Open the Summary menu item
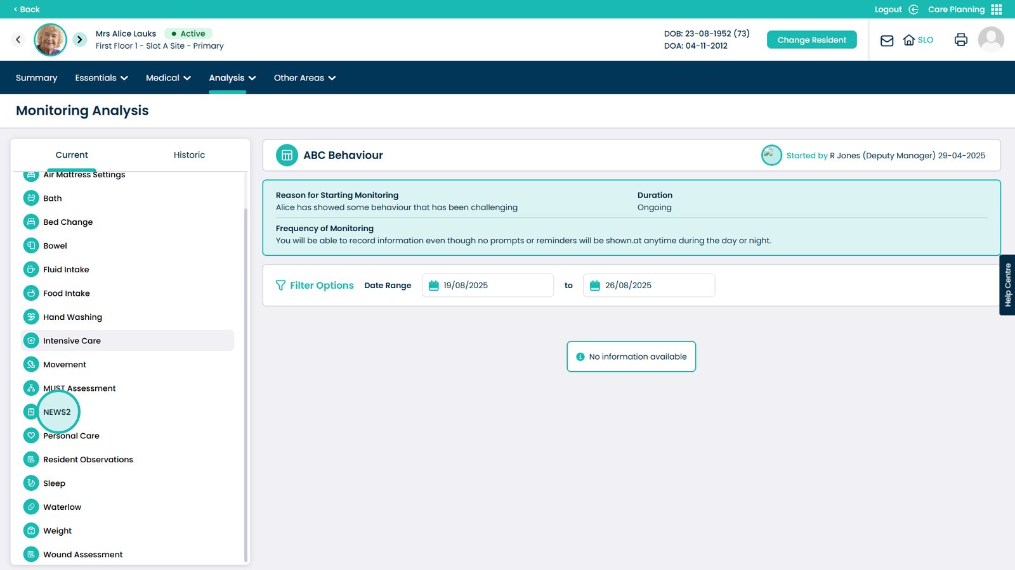Screen dimensions: 1015x570 [x=36, y=78]
